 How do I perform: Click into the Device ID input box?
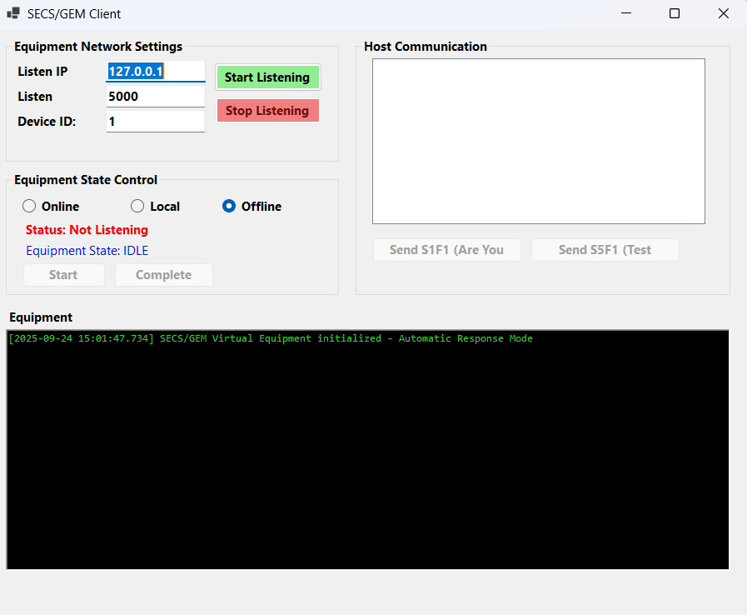(x=156, y=122)
